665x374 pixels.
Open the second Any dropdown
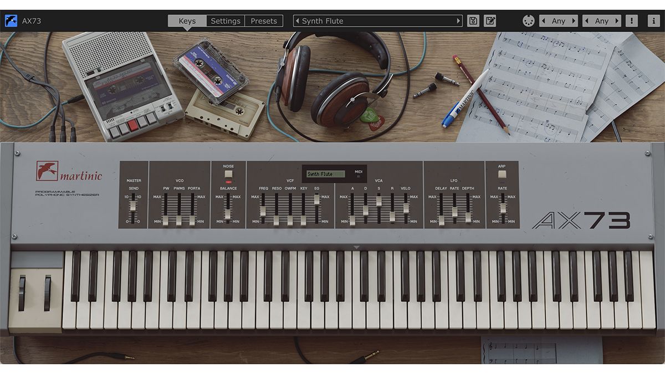pos(602,21)
